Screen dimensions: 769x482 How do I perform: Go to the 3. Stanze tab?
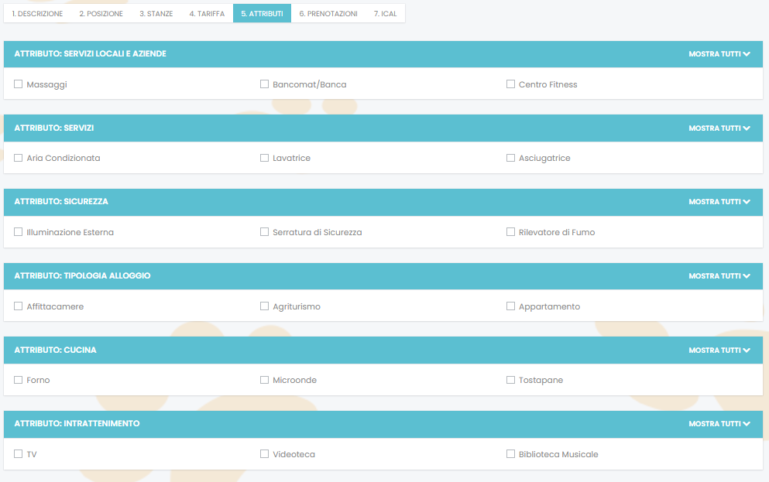(156, 14)
